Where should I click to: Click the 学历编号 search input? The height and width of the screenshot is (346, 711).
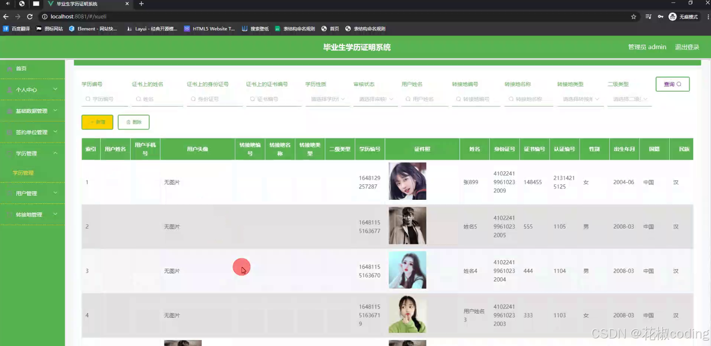104,99
